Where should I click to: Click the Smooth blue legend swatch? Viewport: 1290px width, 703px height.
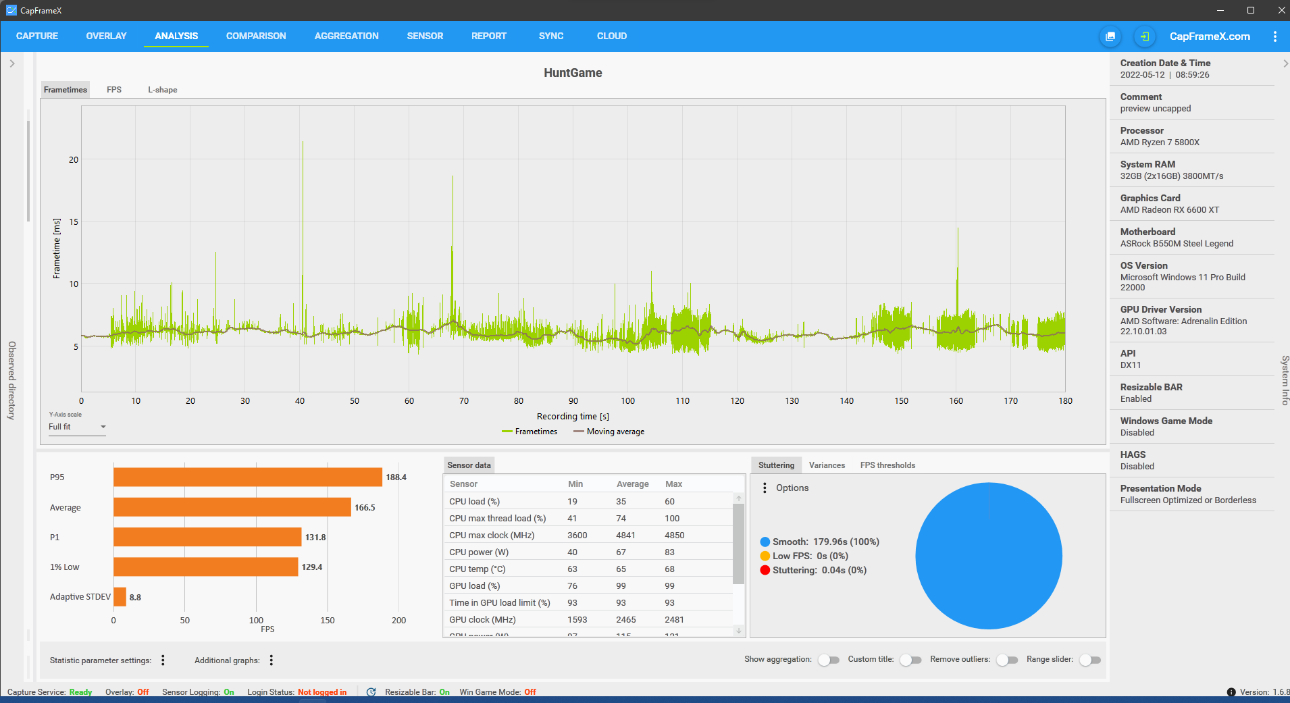pyautogui.click(x=765, y=542)
